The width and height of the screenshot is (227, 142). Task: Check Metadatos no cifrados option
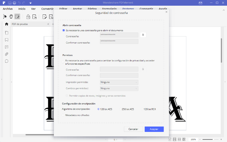tap(63, 115)
